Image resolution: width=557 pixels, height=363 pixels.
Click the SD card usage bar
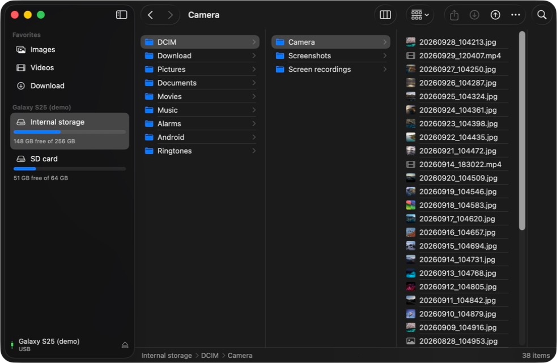tap(70, 169)
